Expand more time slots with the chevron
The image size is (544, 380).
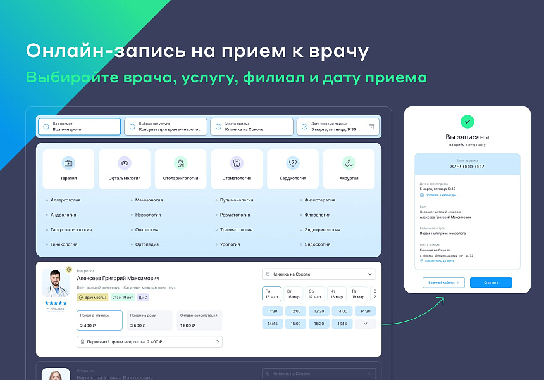coord(365,323)
